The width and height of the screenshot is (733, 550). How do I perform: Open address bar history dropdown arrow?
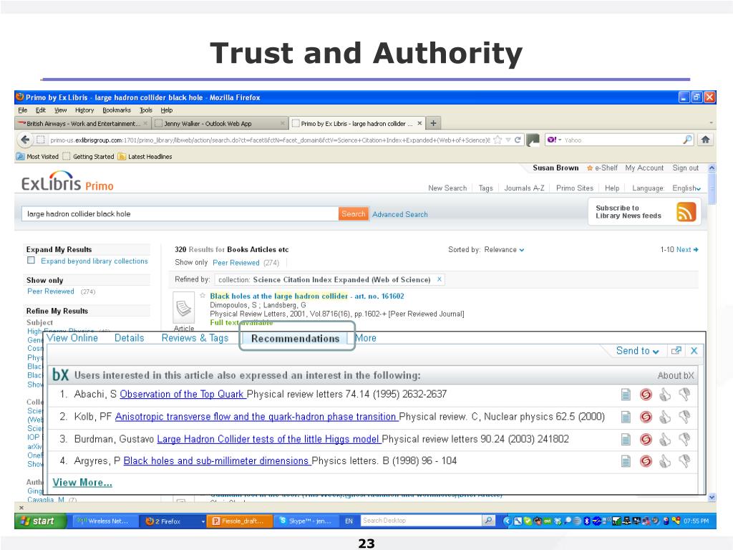coord(508,140)
